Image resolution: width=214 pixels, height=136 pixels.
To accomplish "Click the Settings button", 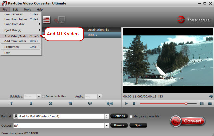I will (x=119, y=116).
